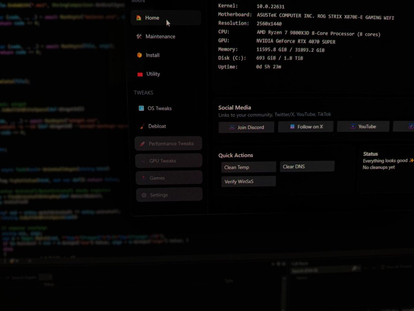The height and width of the screenshot is (311, 414).
Task: Click the GPU value NVIDIA GeForce RTX 4070 SUPER
Action: 296,42
